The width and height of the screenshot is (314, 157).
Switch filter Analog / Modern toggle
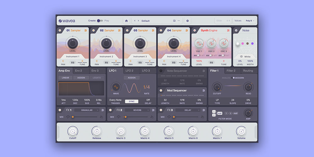[233, 78]
